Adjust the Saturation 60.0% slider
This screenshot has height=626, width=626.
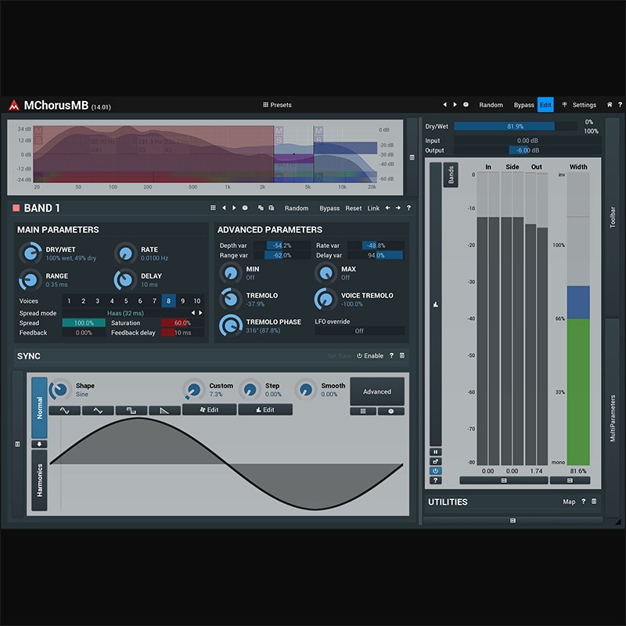pos(182,322)
